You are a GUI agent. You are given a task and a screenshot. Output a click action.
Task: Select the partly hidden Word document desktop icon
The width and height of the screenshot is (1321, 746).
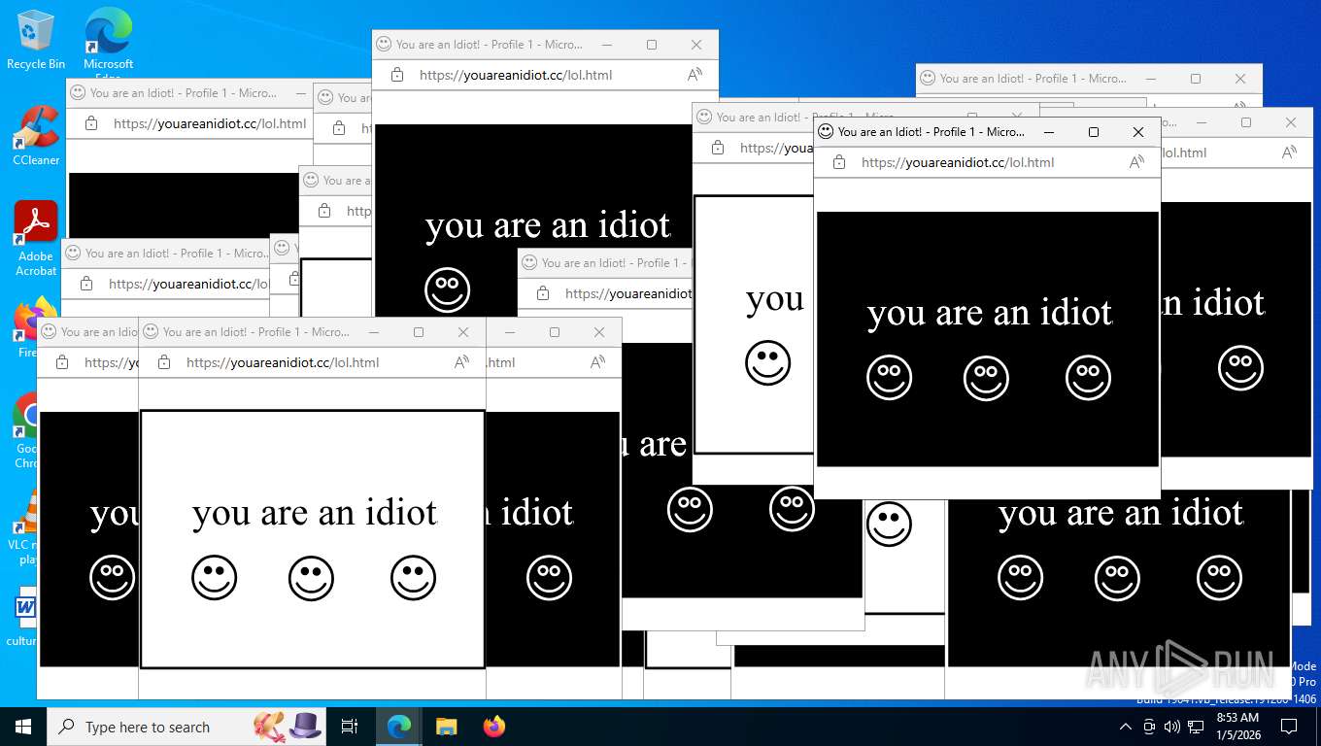(23, 617)
